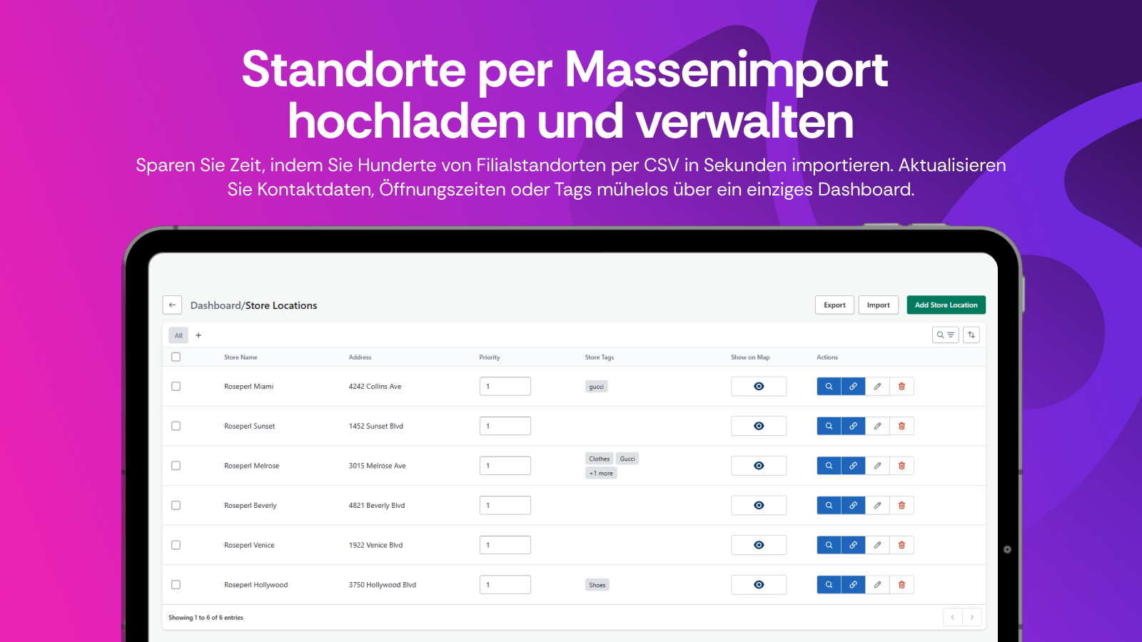Delete Roseperl Beverly store

901,505
